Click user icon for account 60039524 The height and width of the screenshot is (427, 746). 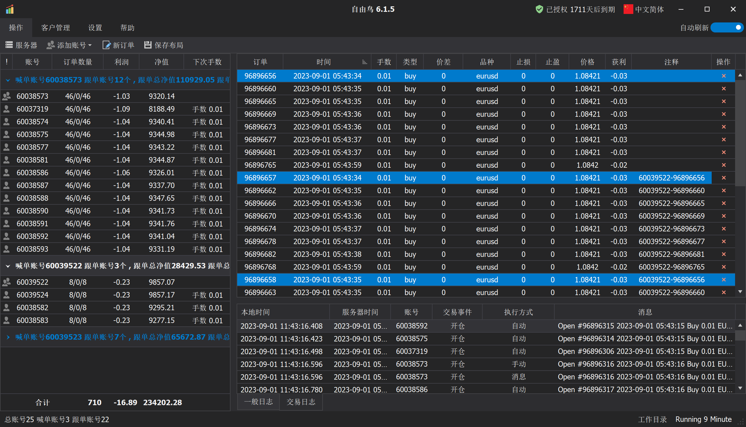click(x=6, y=295)
